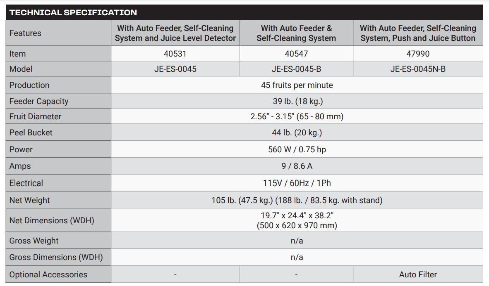Click the Amps 9 / 8.6 A value
The height and width of the screenshot is (286, 489).
click(x=297, y=166)
